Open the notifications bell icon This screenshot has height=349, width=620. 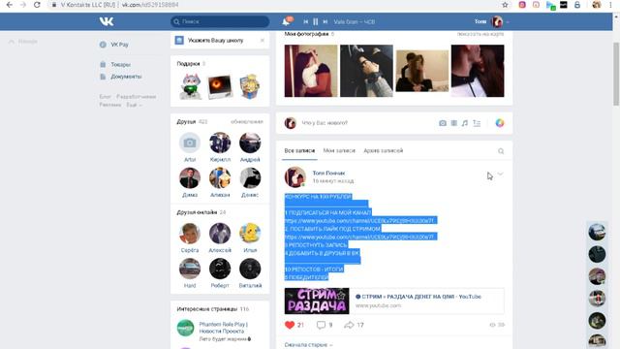[x=286, y=21]
